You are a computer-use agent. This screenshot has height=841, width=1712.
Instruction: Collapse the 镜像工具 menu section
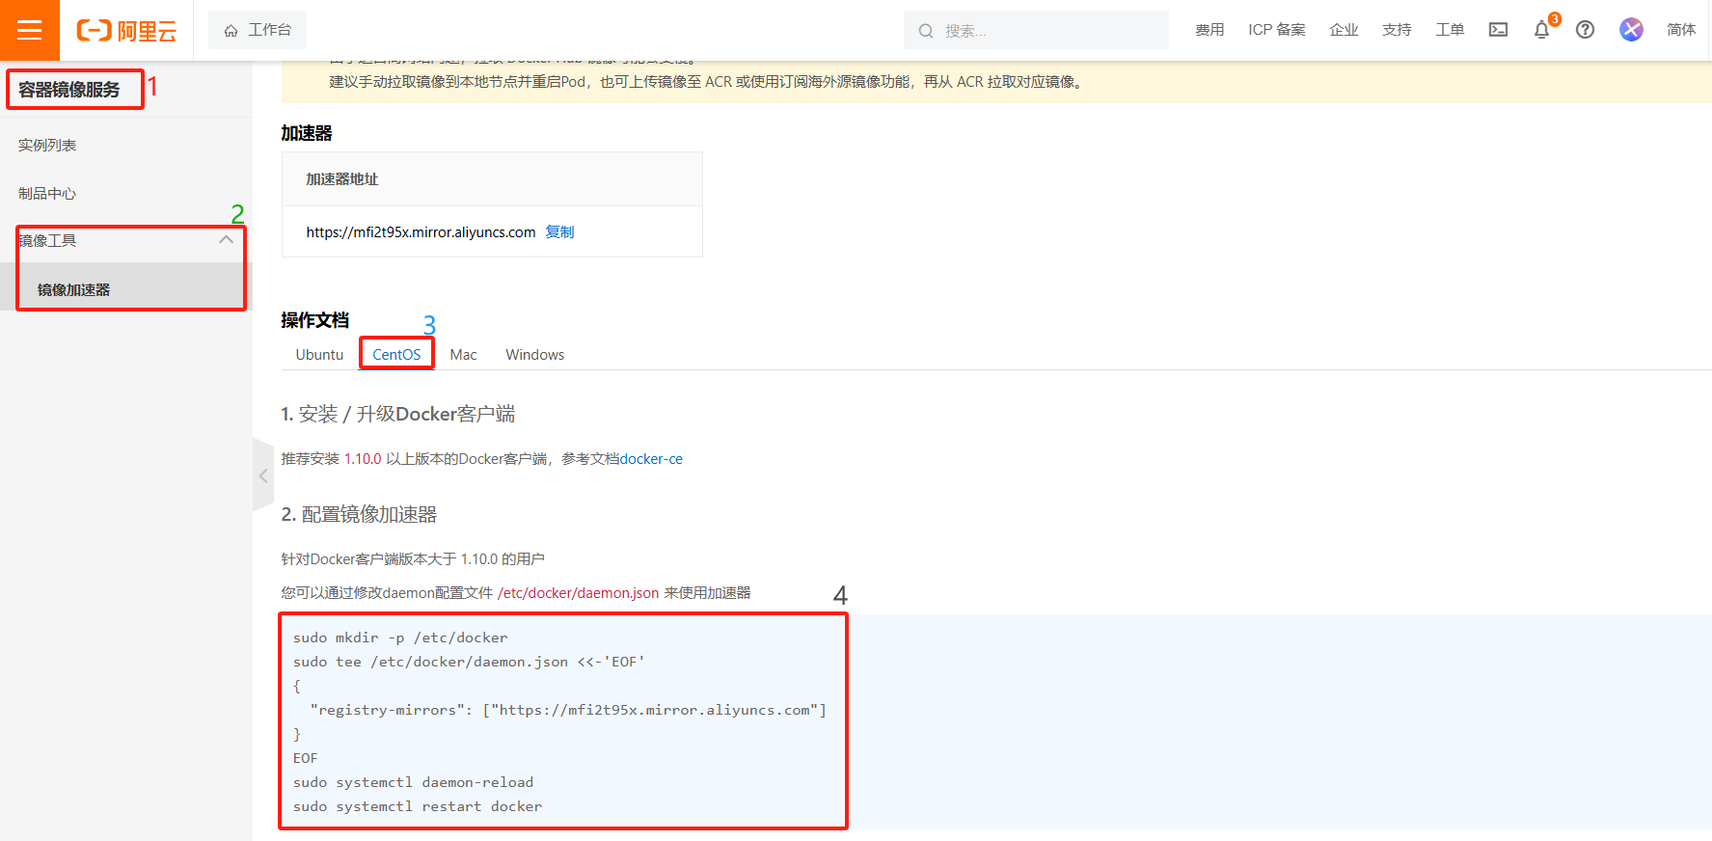point(226,240)
